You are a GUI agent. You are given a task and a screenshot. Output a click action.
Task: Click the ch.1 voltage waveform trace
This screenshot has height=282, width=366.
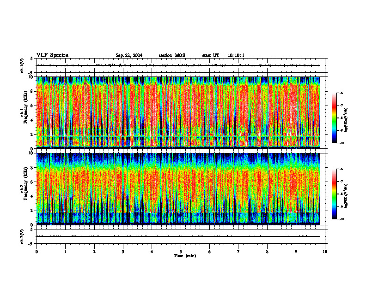click(x=178, y=65)
